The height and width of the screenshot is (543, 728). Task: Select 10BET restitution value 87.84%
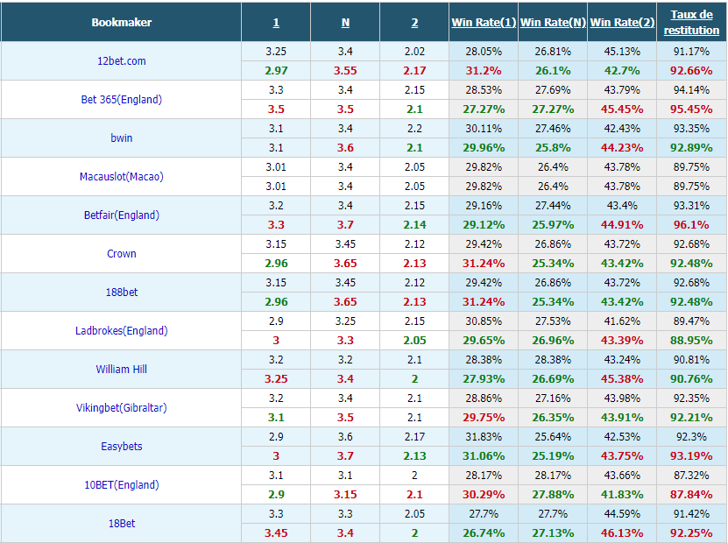tap(691, 494)
